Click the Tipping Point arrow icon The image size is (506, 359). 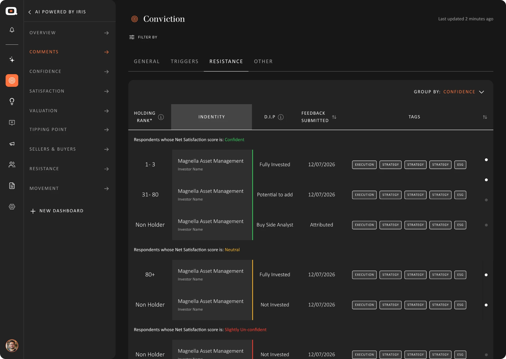coord(106,130)
